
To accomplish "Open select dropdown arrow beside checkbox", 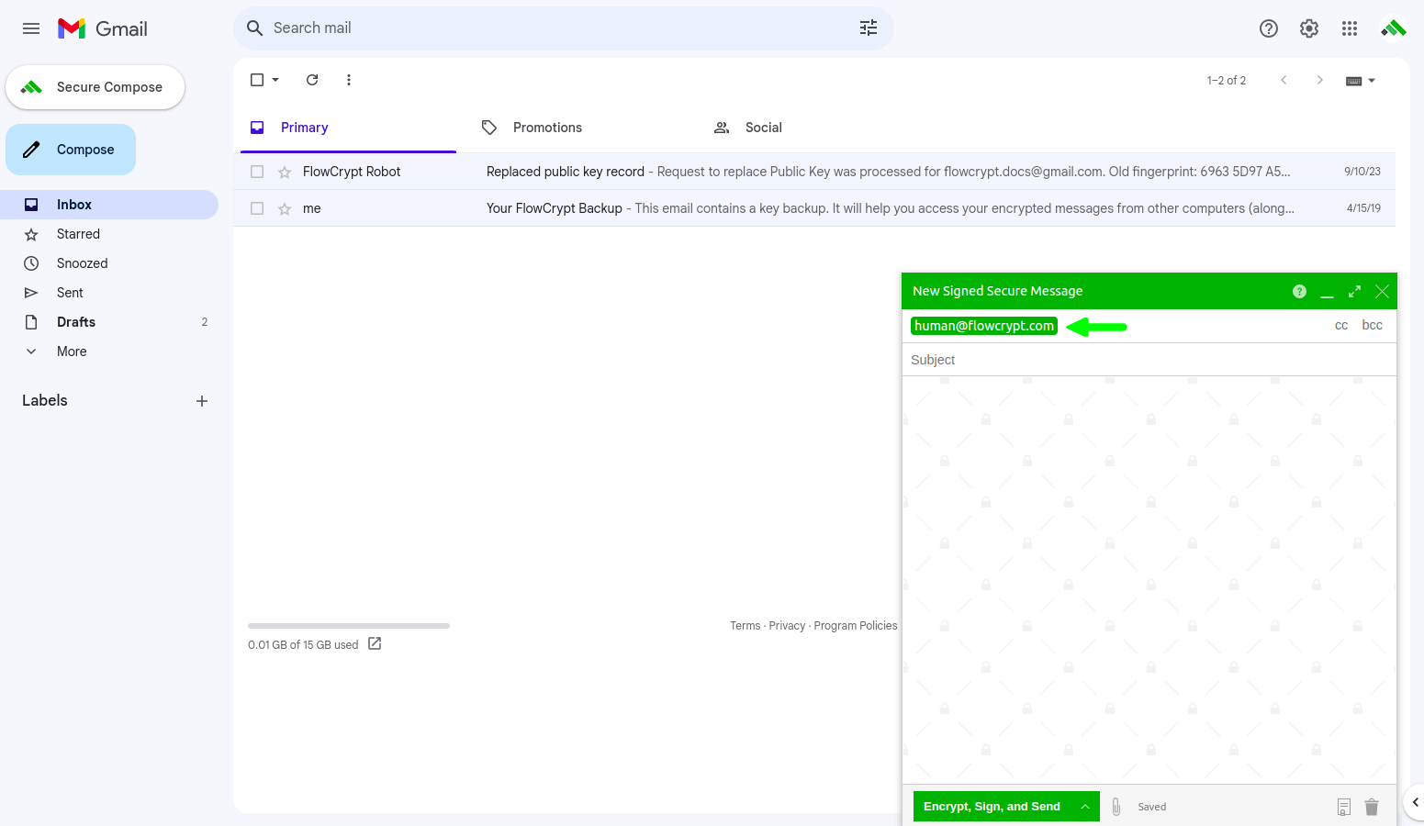I will click(275, 80).
